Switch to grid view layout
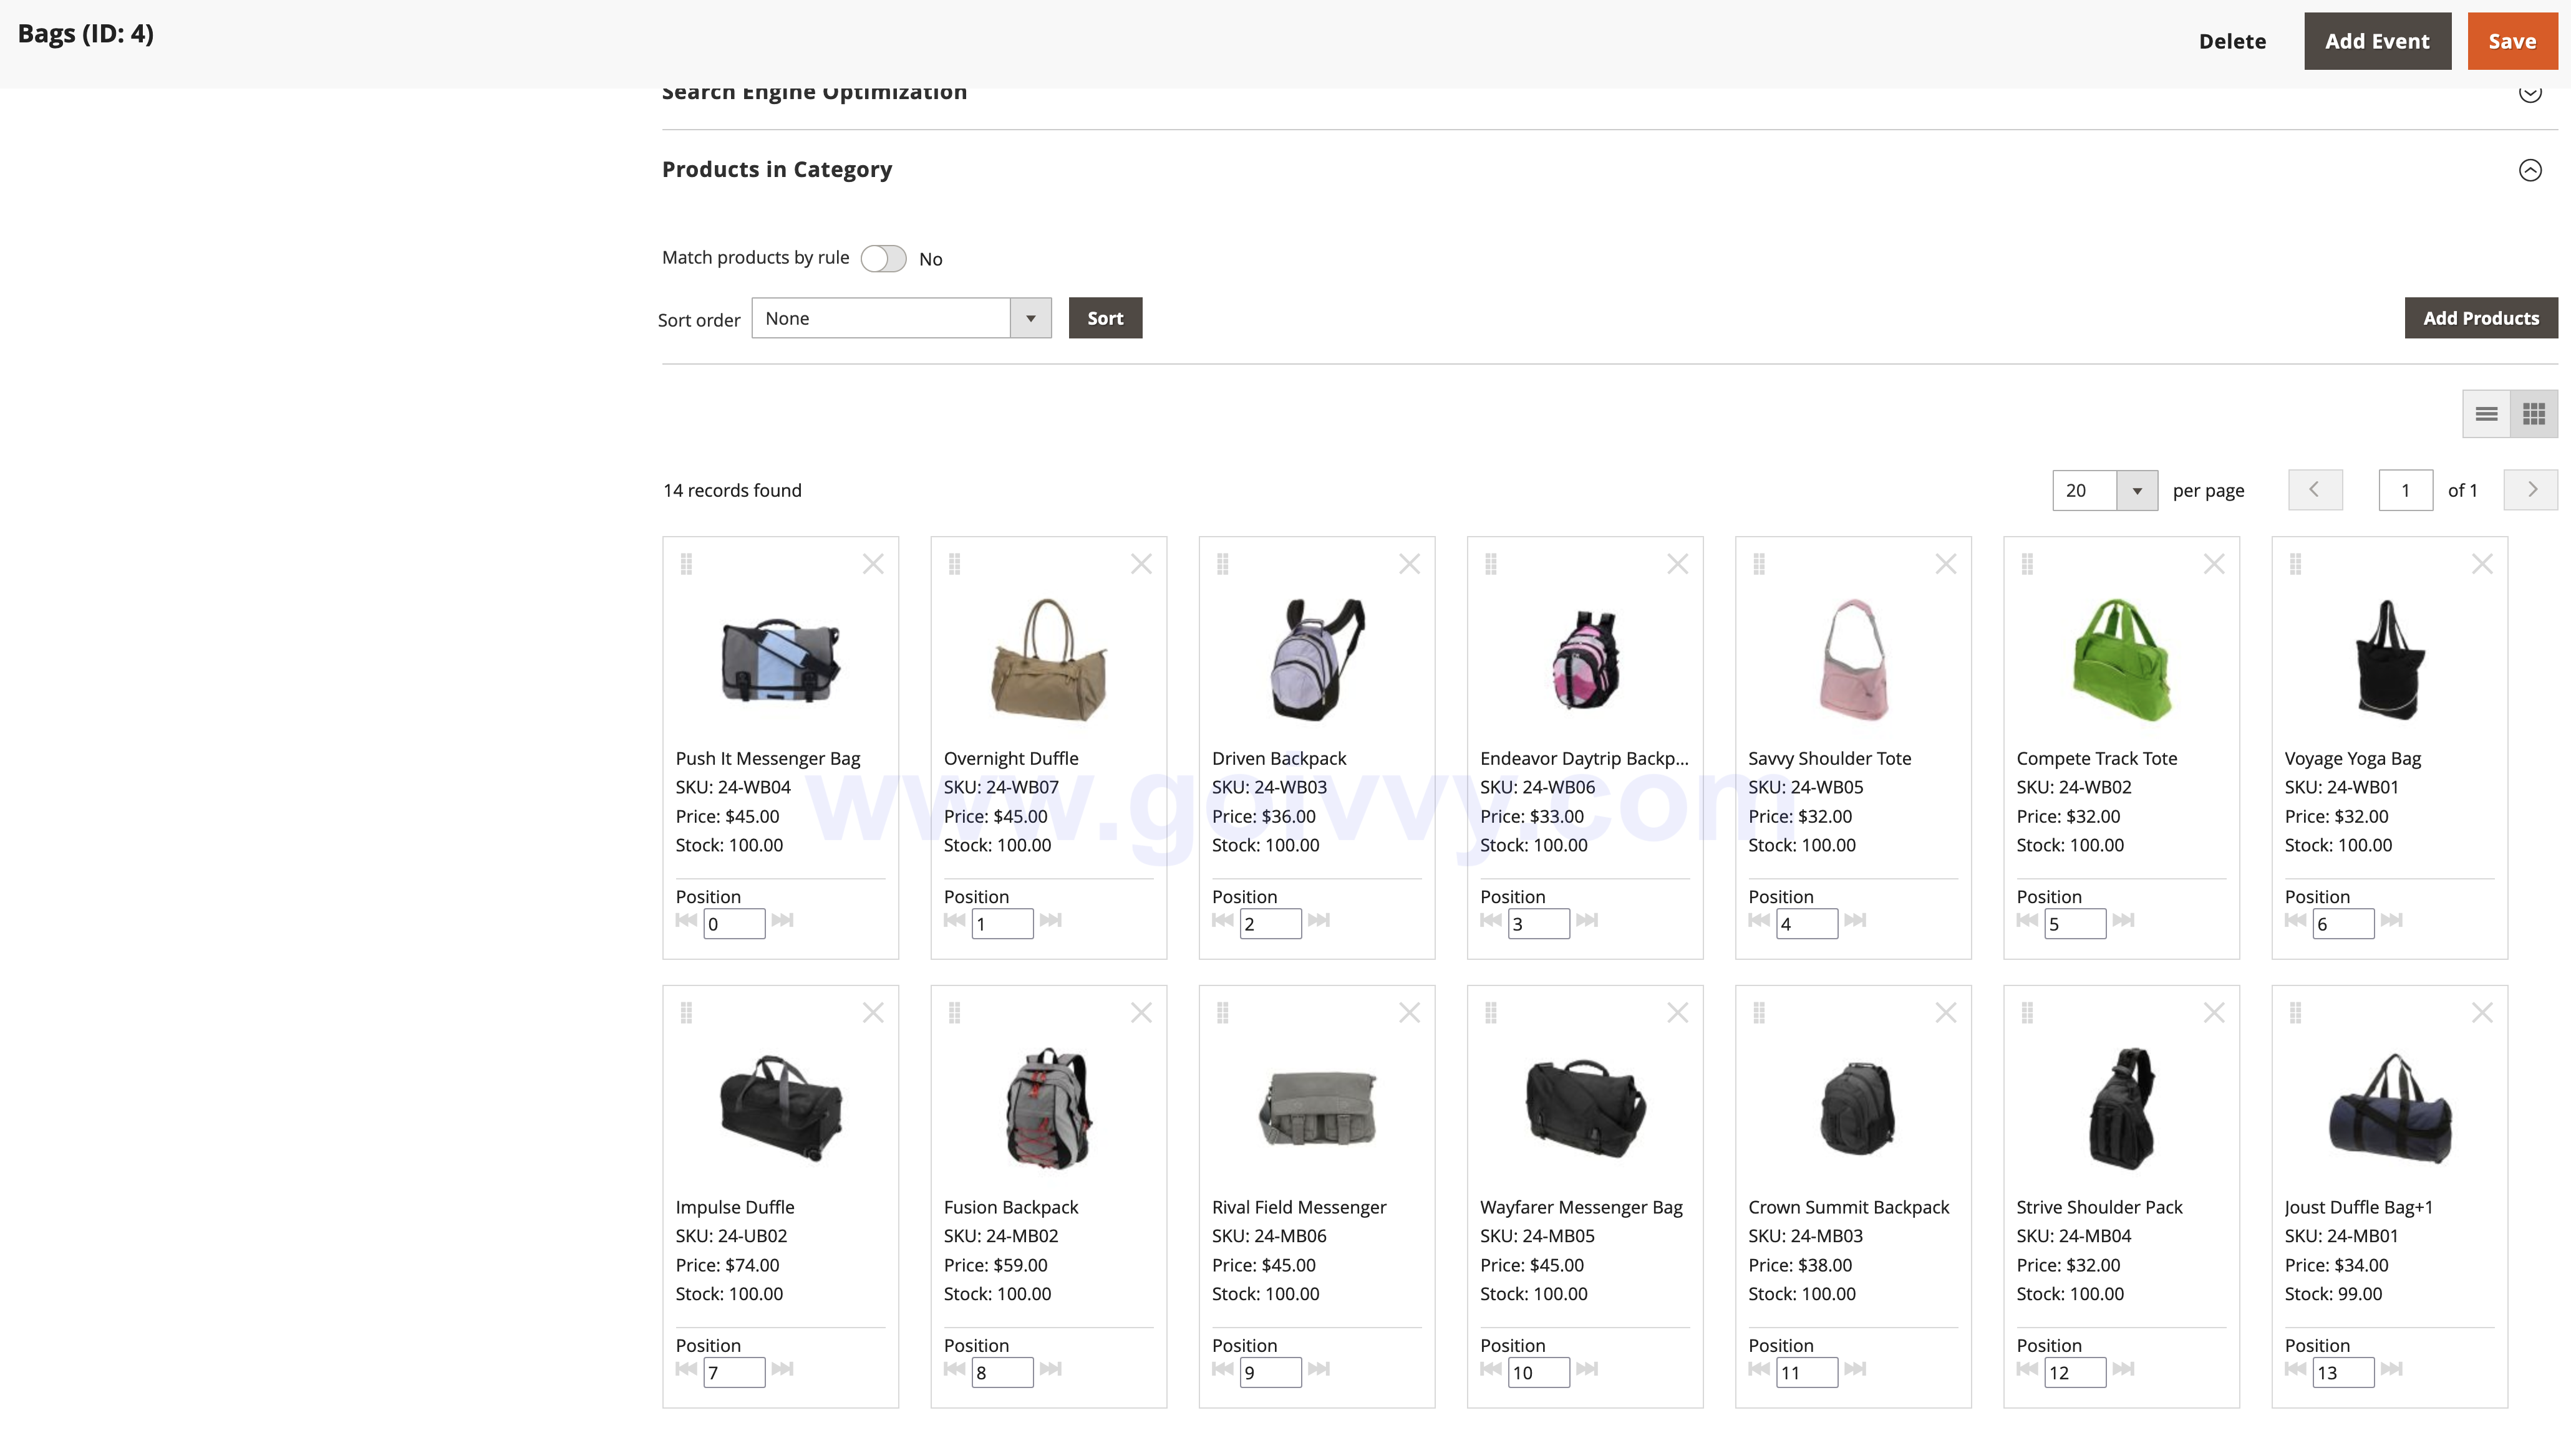Viewport: 2571px width, 1456px height. 2533,413
